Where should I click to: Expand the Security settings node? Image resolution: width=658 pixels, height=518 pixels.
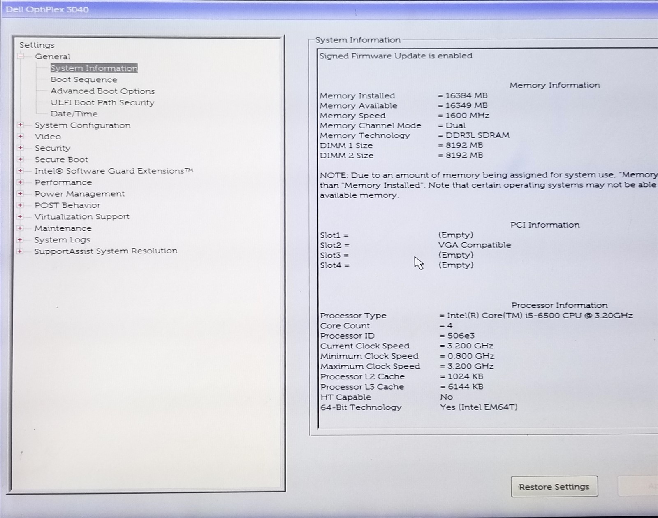[20, 148]
